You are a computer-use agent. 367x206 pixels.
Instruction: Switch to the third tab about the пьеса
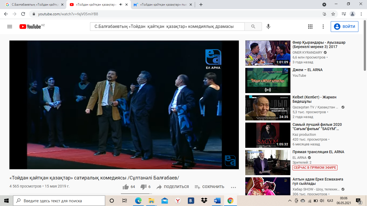(163, 5)
